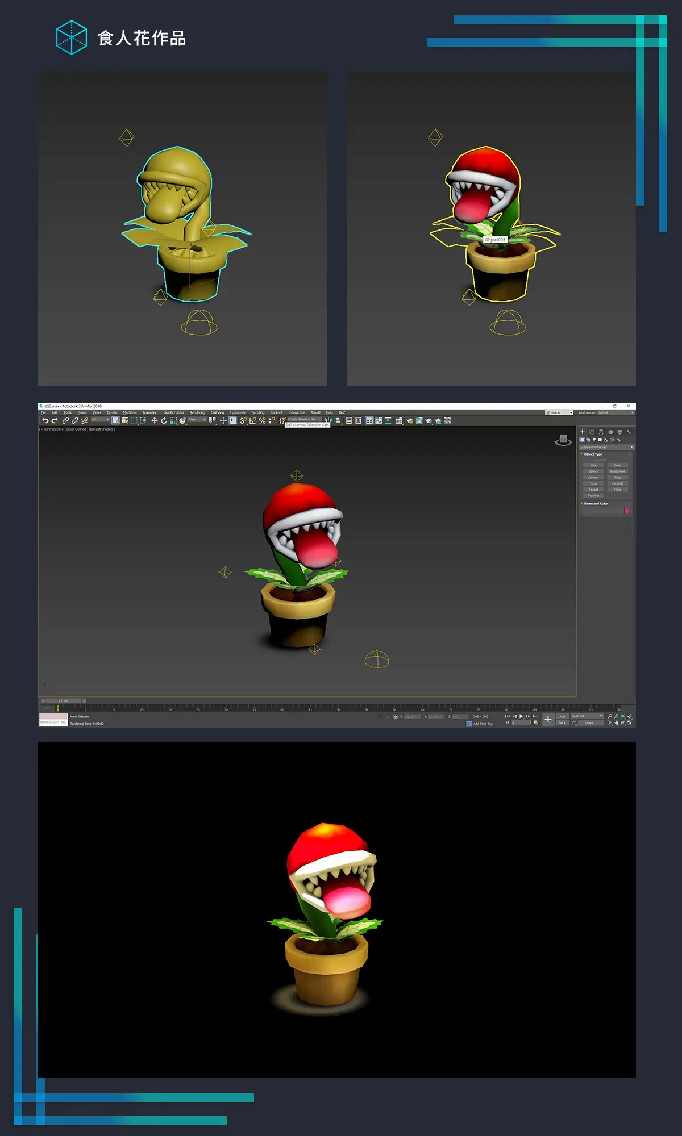Open the Workspaces Default dropdown
Screen dimensions: 682x1136
pos(615,413)
